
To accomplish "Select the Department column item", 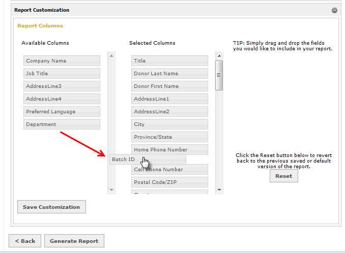I will 62,124.
